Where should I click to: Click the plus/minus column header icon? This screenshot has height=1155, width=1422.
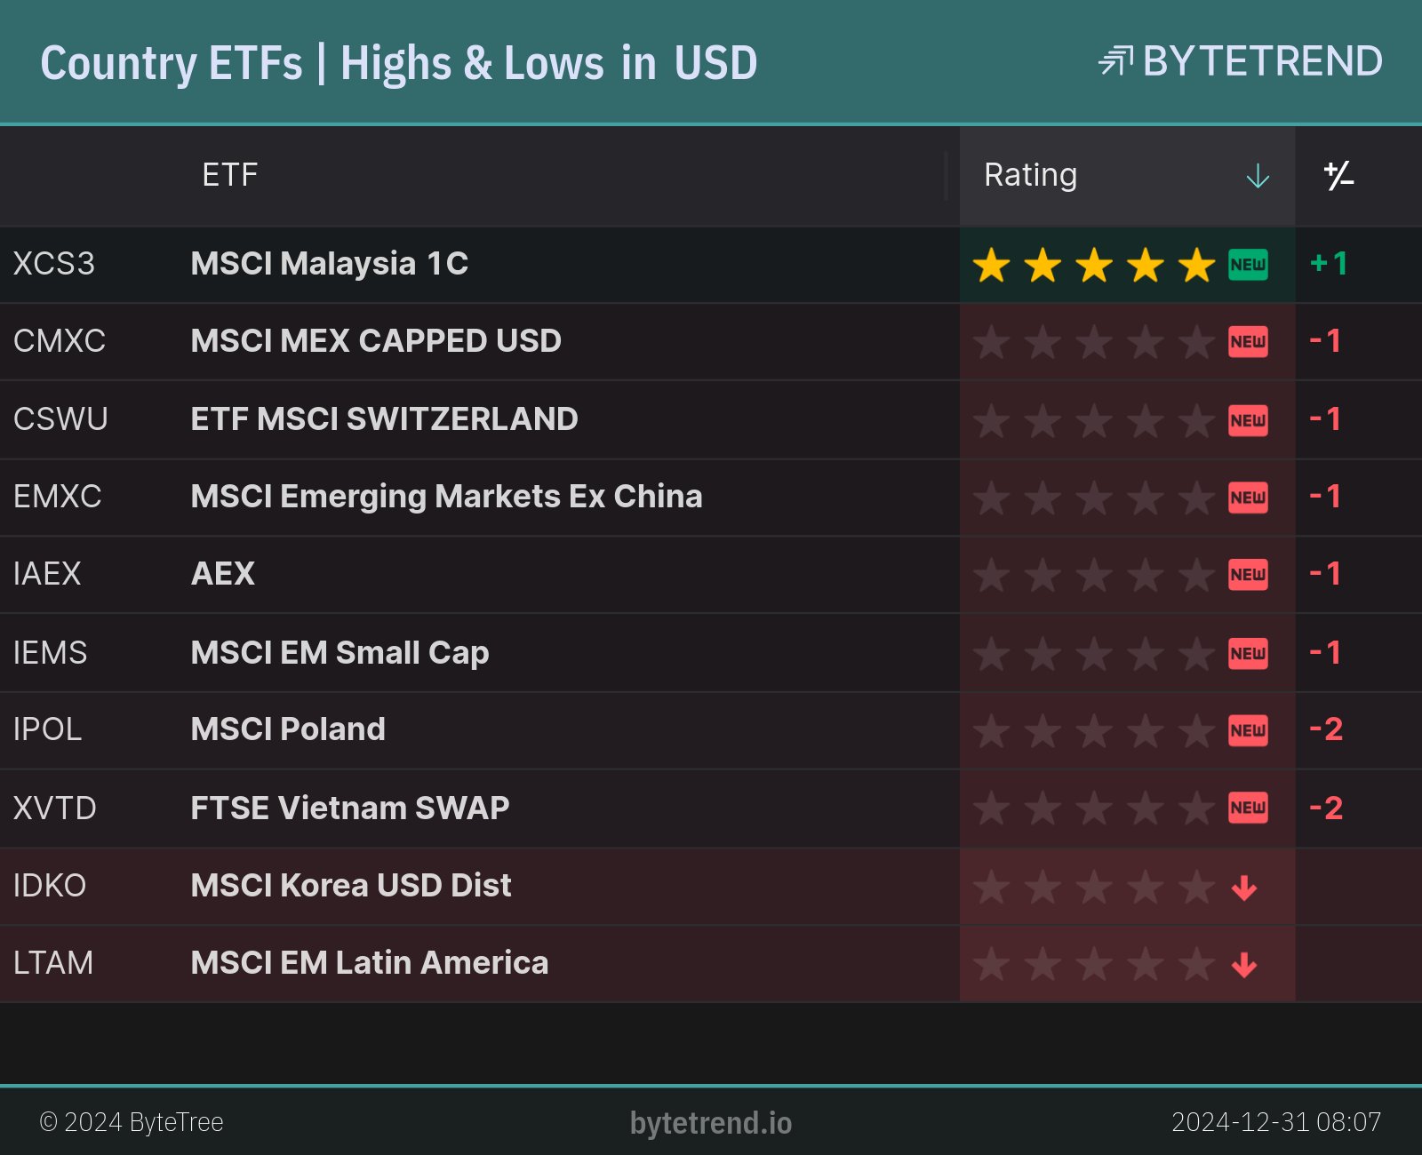1338,176
